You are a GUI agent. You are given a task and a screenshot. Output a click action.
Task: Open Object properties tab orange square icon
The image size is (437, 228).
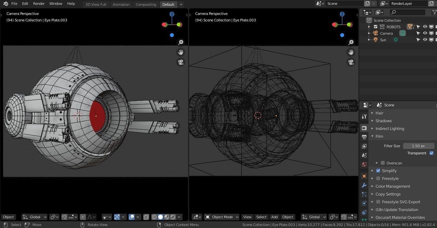364,176
